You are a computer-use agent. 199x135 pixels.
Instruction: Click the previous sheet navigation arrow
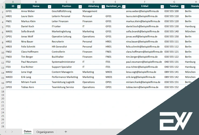[x=5, y=132]
